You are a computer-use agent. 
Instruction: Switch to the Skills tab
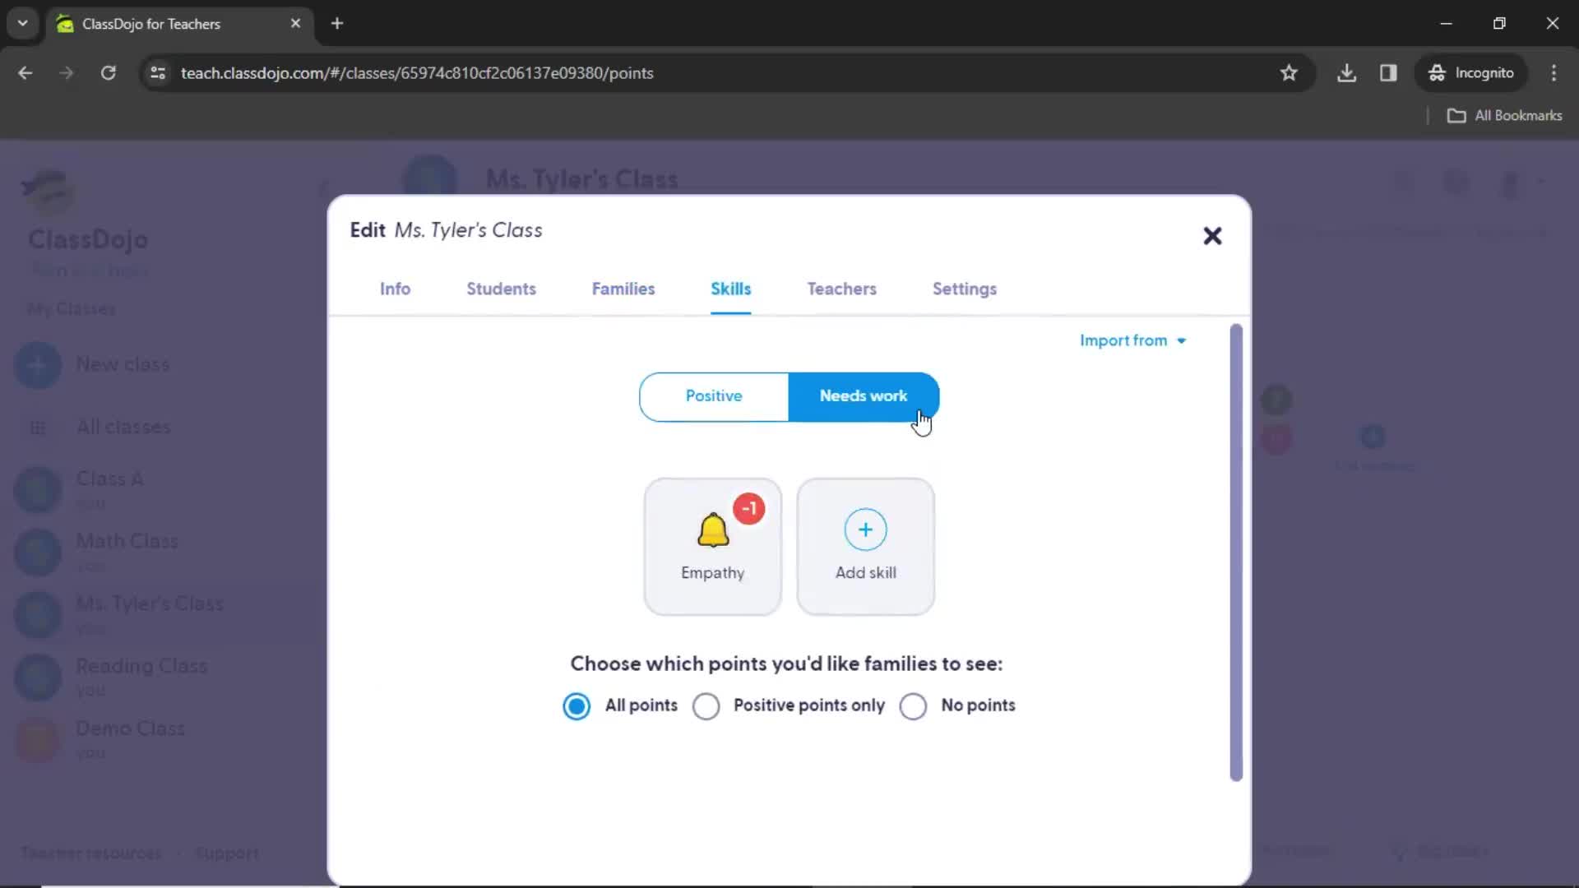click(731, 289)
